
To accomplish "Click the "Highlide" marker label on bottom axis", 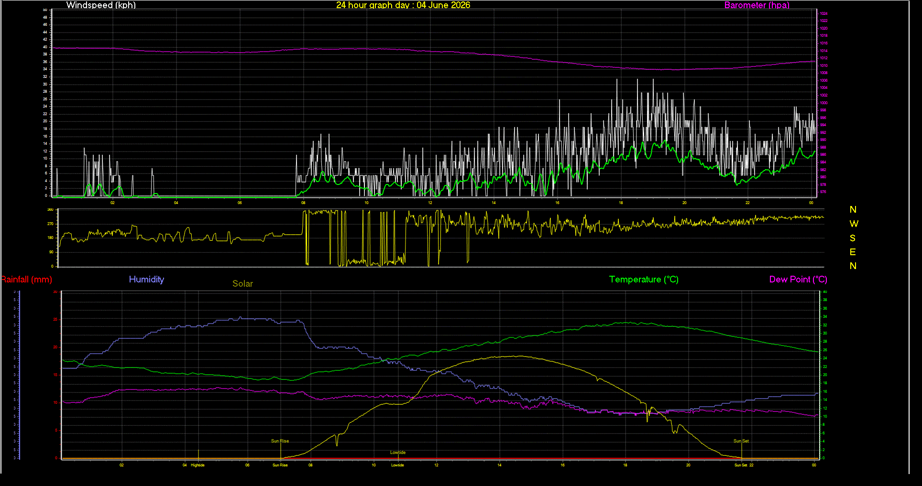I will point(198,465).
